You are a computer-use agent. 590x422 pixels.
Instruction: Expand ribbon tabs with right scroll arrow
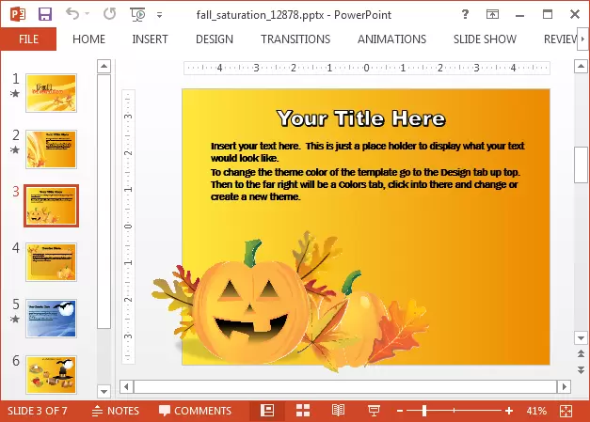coord(581,39)
